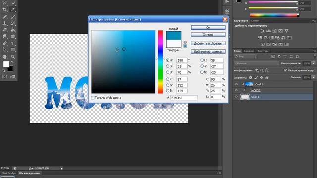Screen dimensions: 317x178
Task: Uncheck the 'Распространить кадр 1' checkbox
Action: coord(285,70)
